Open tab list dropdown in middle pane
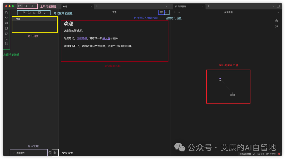Viewport: 285px width, 159px height. [x=166, y=6]
